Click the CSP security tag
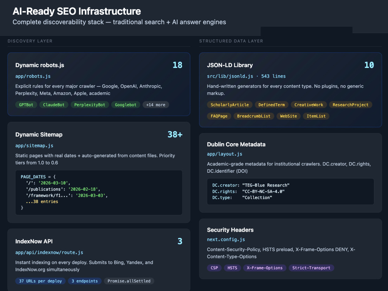Image resolution: width=388 pixels, height=291 pixels. 214,268
